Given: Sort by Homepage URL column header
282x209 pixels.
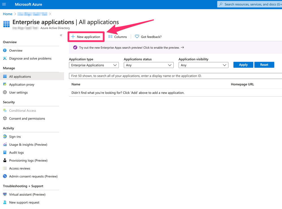Looking at the screenshot, I should pos(242,84).
